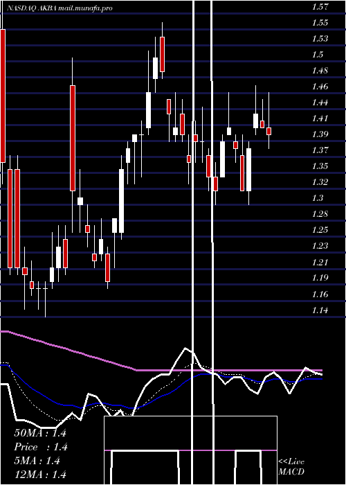This screenshot has height=485, width=346.
Task: Click the 1.25 price axis label
Action: (320, 230)
